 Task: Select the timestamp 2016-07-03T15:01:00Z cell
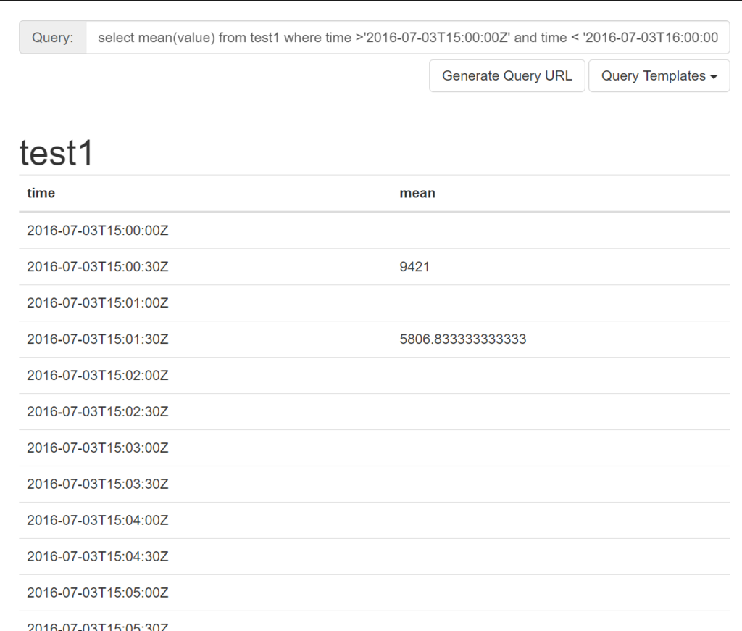(98, 303)
